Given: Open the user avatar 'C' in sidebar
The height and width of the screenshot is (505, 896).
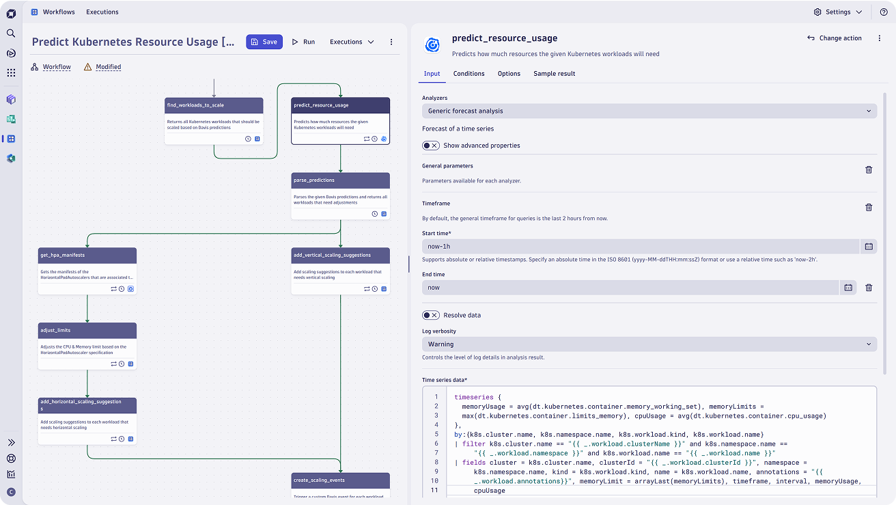Looking at the screenshot, I should pyautogui.click(x=11, y=492).
